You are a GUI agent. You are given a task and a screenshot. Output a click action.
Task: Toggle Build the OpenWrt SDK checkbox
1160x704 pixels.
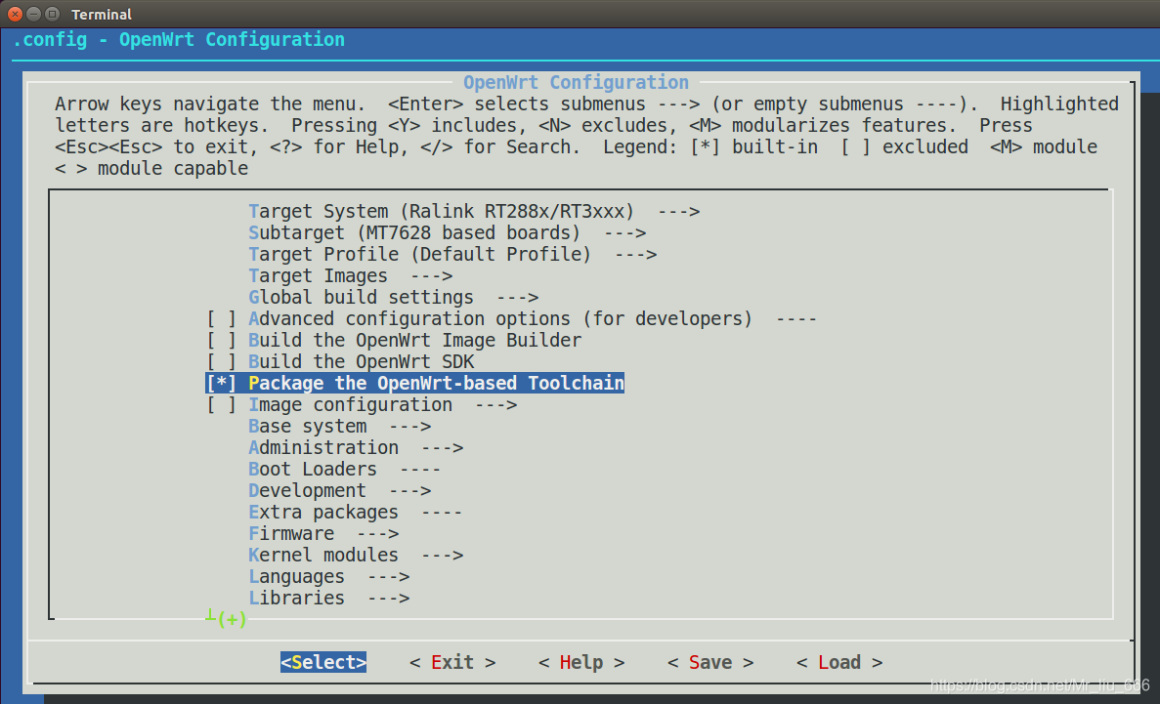tap(221, 361)
